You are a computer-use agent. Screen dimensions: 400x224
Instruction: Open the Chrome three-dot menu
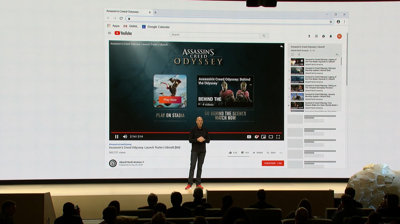[344, 22]
